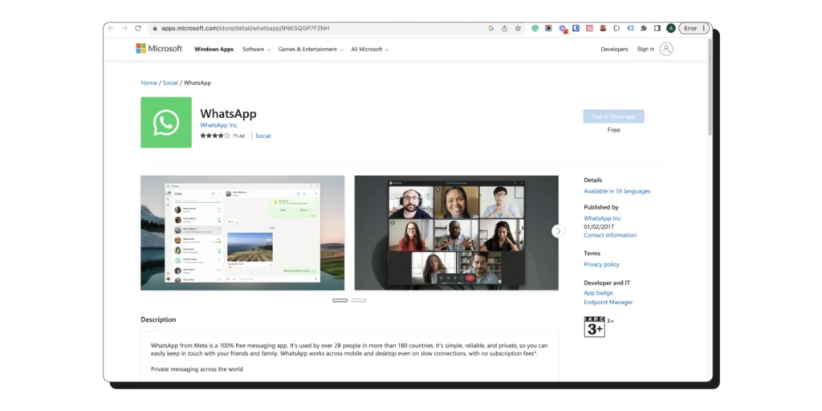The image size is (822, 411).
Task: Open the Developers header link
Action: pos(614,50)
